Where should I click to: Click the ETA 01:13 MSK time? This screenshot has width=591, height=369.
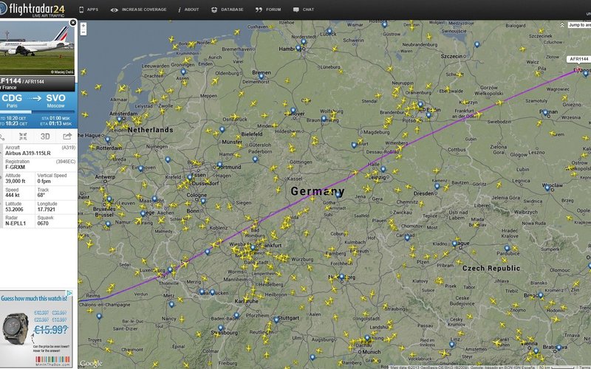[57, 123]
